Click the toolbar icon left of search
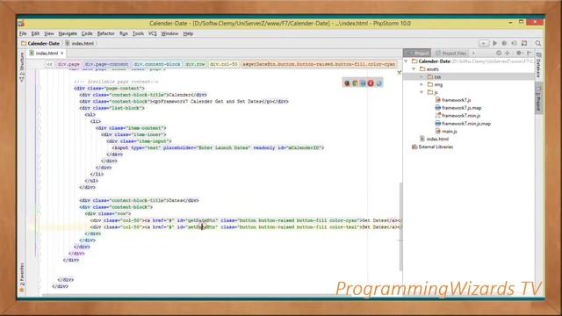The height and width of the screenshot is (316, 562). tap(524, 43)
